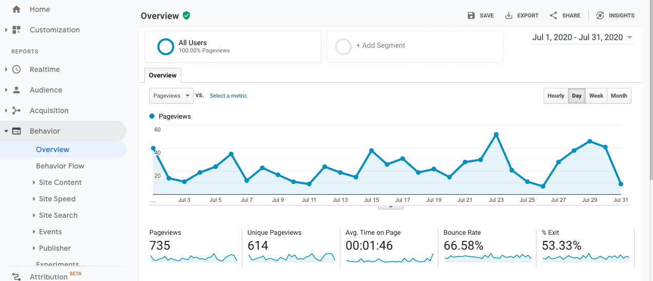The height and width of the screenshot is (281, 653).
Task: Select the Overview report tab
Action: 163,76
